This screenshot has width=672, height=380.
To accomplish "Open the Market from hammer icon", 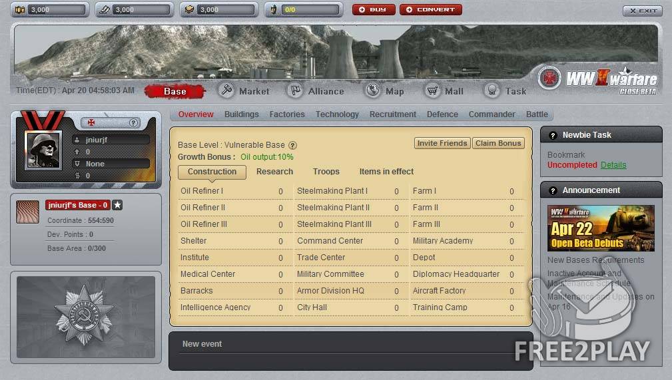I will (x=227, y=90).
